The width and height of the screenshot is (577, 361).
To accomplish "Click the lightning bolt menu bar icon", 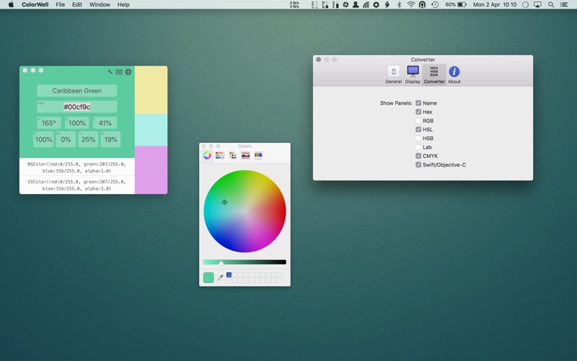I will coord(387,4).
